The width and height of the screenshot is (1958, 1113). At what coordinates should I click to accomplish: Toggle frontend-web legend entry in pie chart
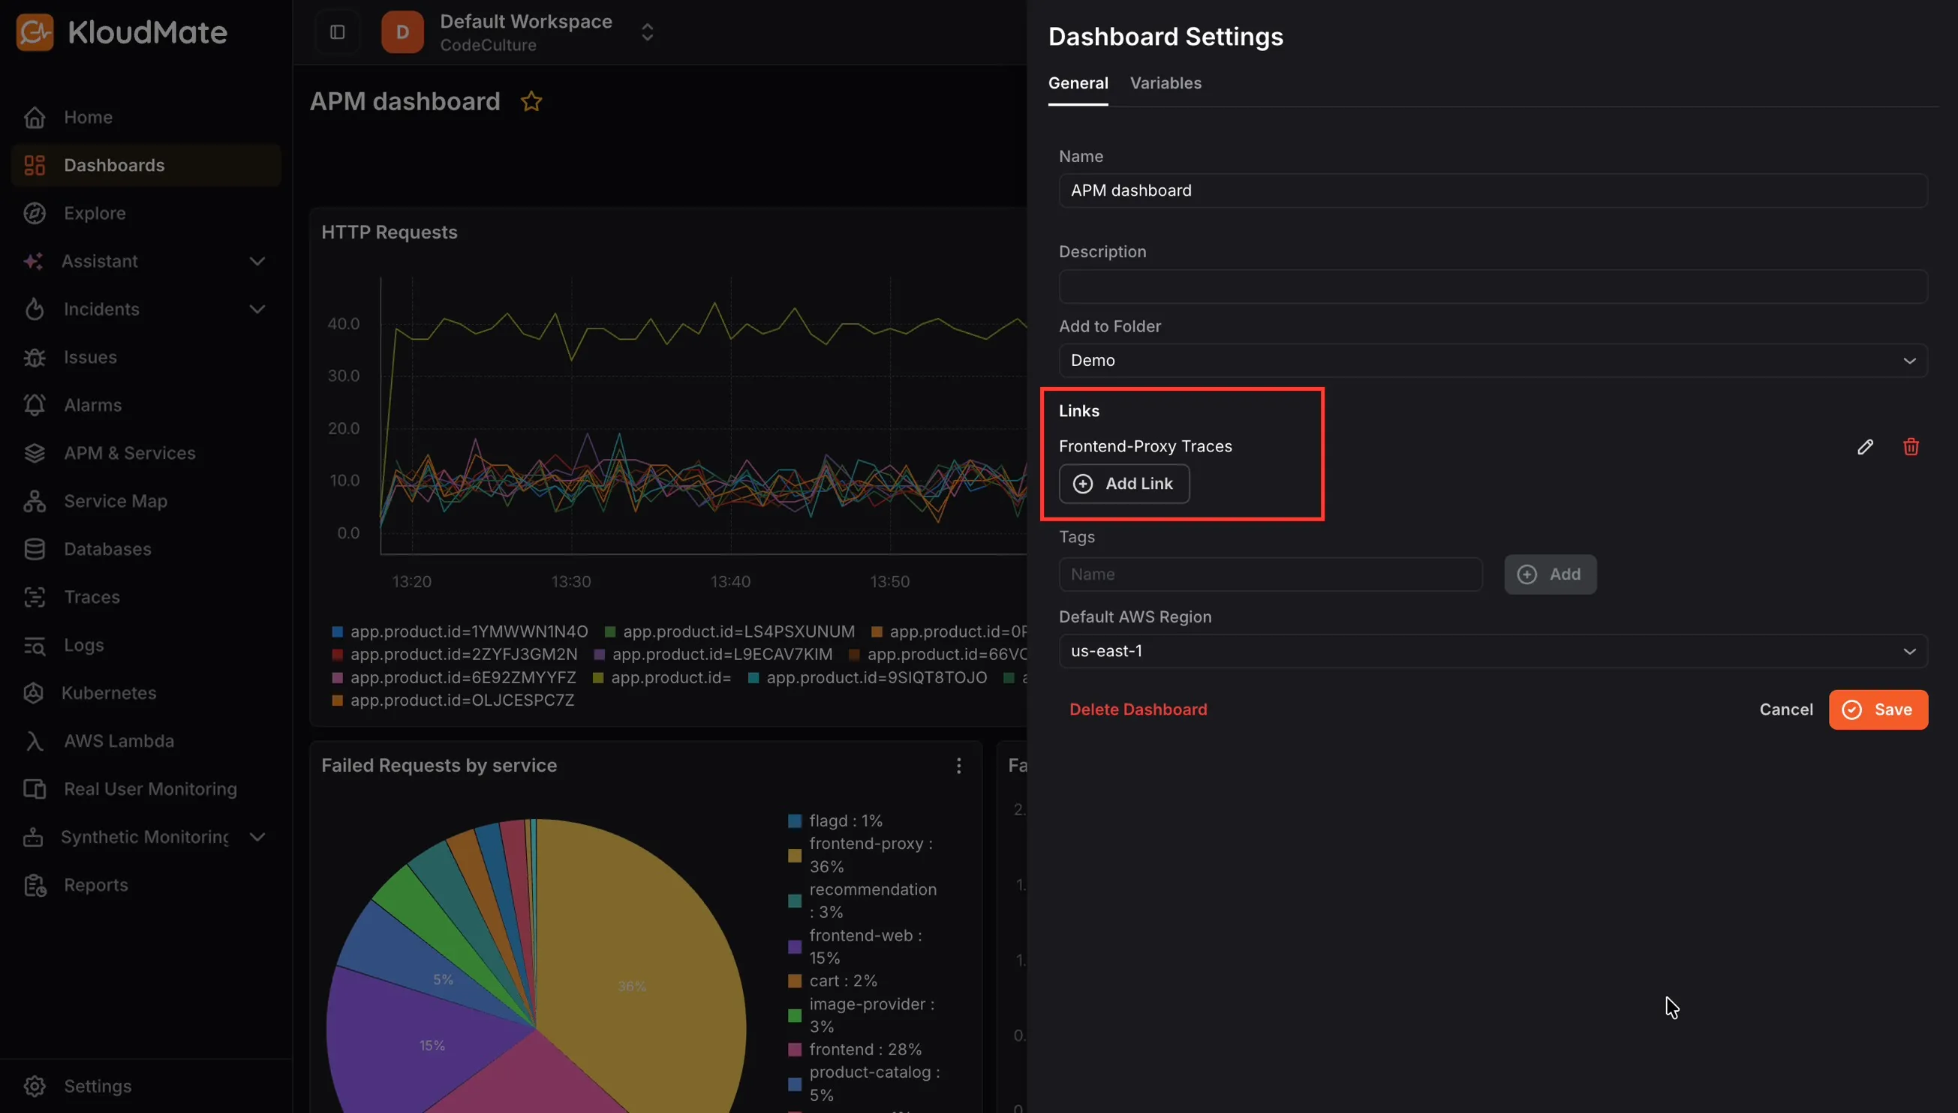[x=855, y=947]
